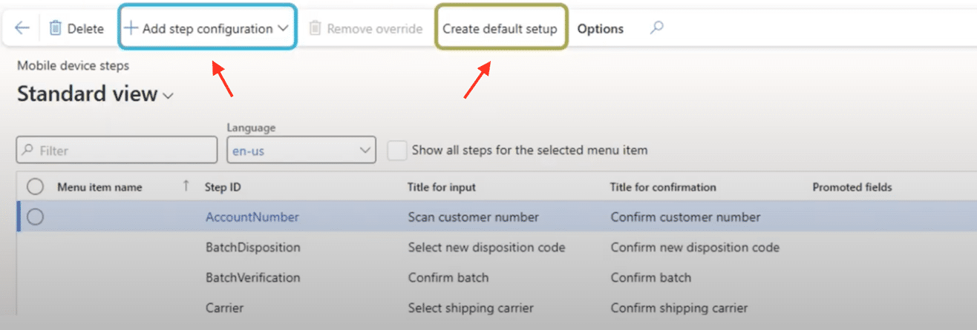
Task: Click the Create default setup button
Action: [x=500, y=28]
